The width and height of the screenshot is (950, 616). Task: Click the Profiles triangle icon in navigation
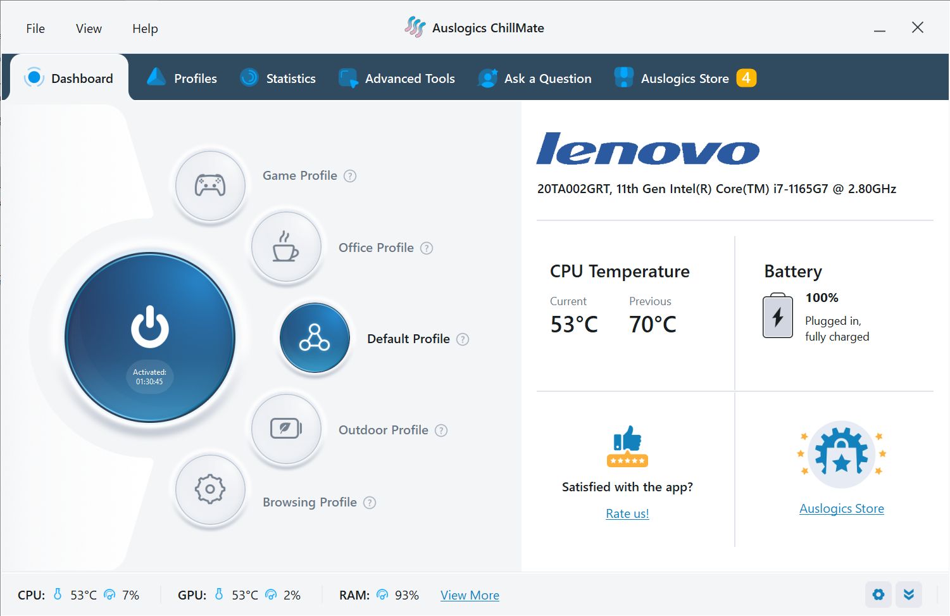155,77
